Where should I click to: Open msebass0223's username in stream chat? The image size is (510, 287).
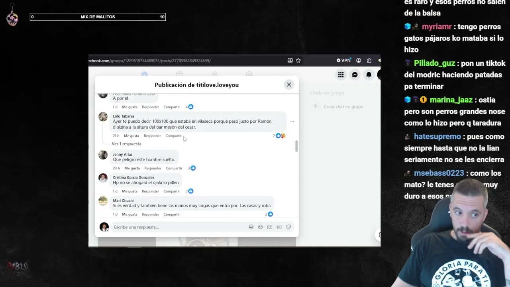pos(439,173)
